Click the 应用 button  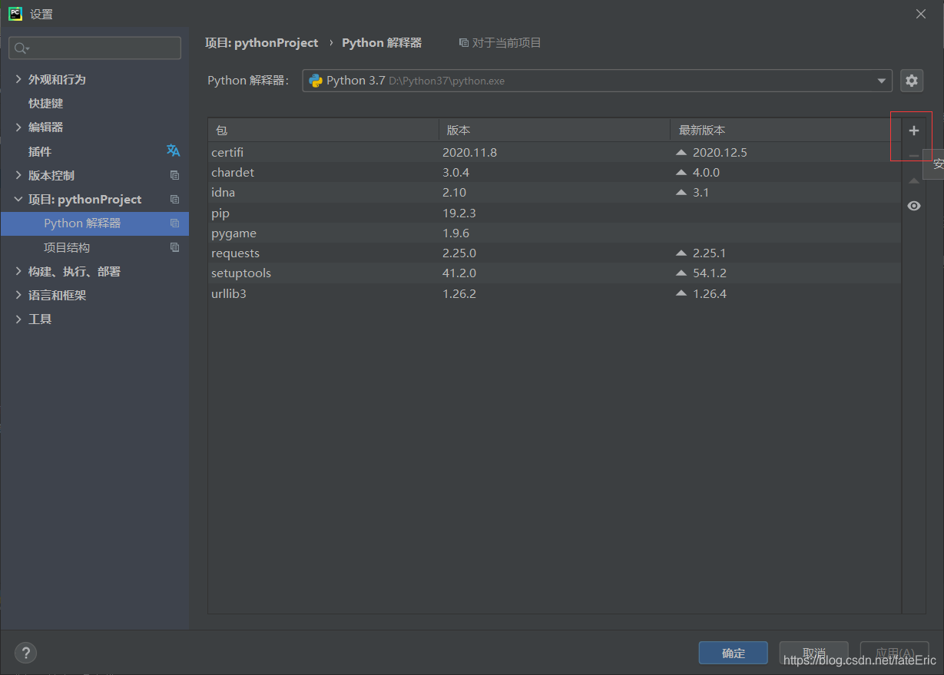[x=894, y=653]
